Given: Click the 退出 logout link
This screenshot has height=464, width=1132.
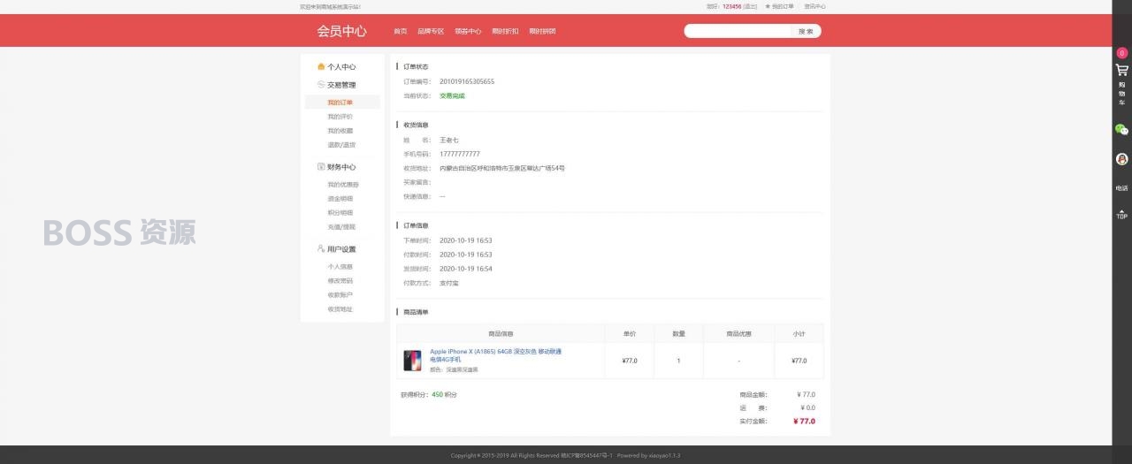Looking at the screenshot, I should (x=750, y=6).
